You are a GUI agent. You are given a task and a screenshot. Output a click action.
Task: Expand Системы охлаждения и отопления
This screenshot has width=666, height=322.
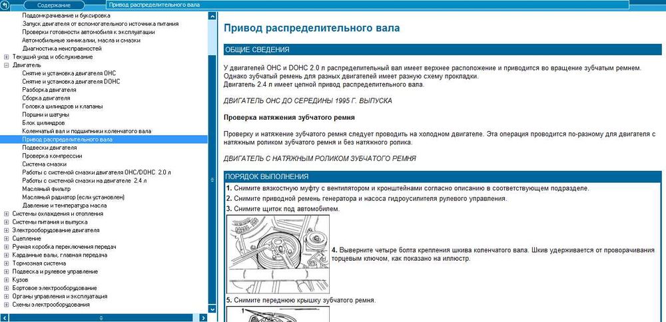coord(6,214)
